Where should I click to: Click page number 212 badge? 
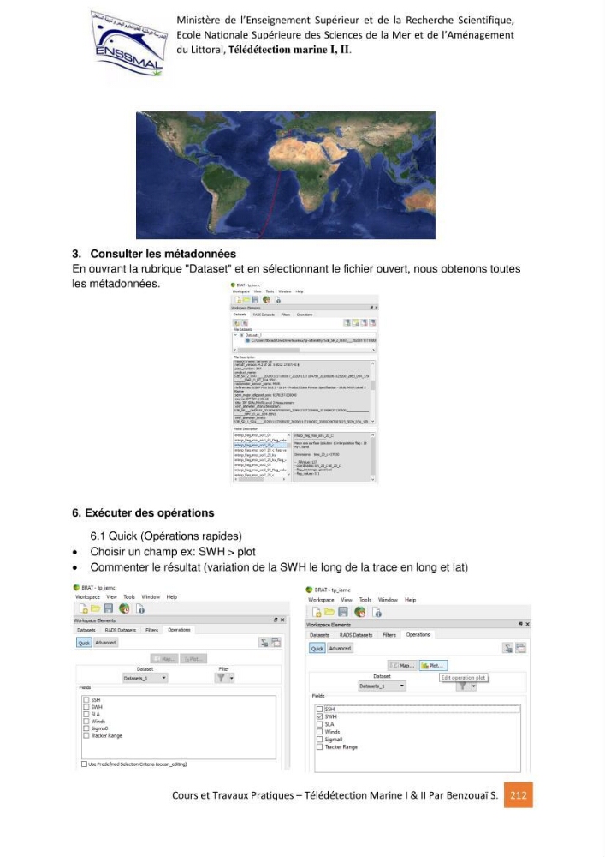coord(519,795)
